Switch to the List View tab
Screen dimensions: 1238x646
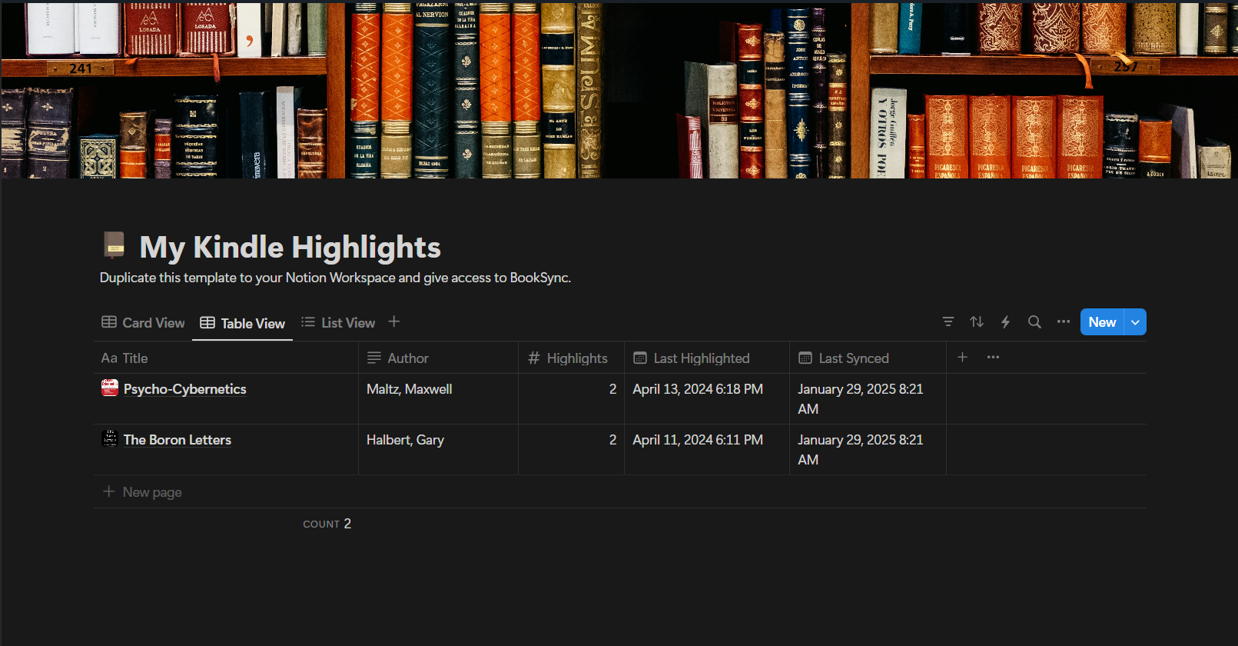[338, 323]
